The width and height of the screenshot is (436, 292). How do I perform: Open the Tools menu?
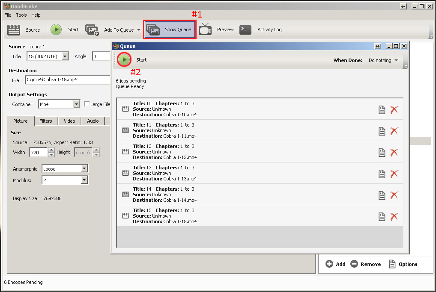tap(21, 15)
